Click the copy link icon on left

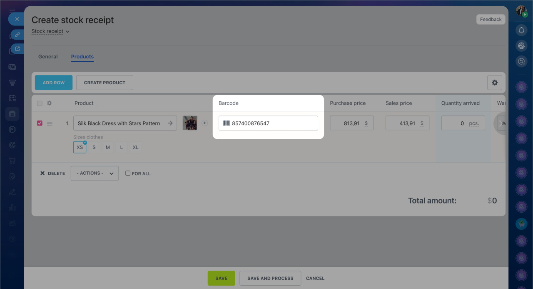click(17, 35)
